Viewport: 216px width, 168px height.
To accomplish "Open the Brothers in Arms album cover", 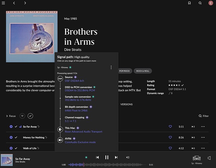I will click(x=32, y=37).
